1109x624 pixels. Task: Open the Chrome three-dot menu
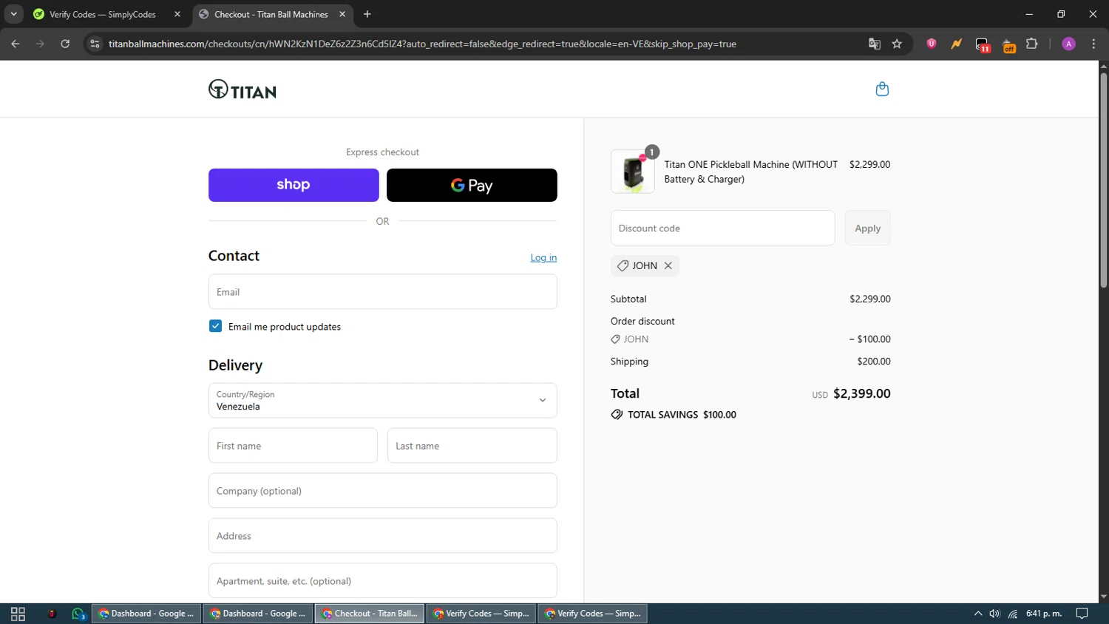(x=1093, y=44)
